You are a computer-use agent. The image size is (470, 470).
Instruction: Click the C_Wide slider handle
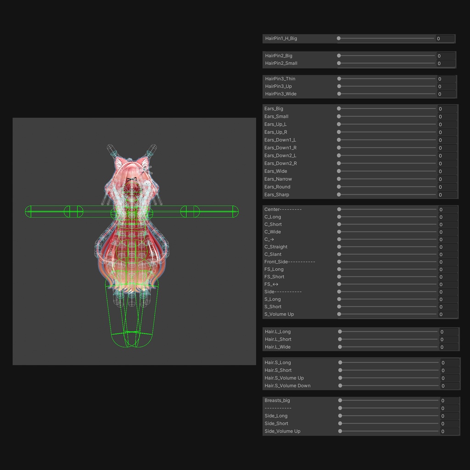(339, 232)
